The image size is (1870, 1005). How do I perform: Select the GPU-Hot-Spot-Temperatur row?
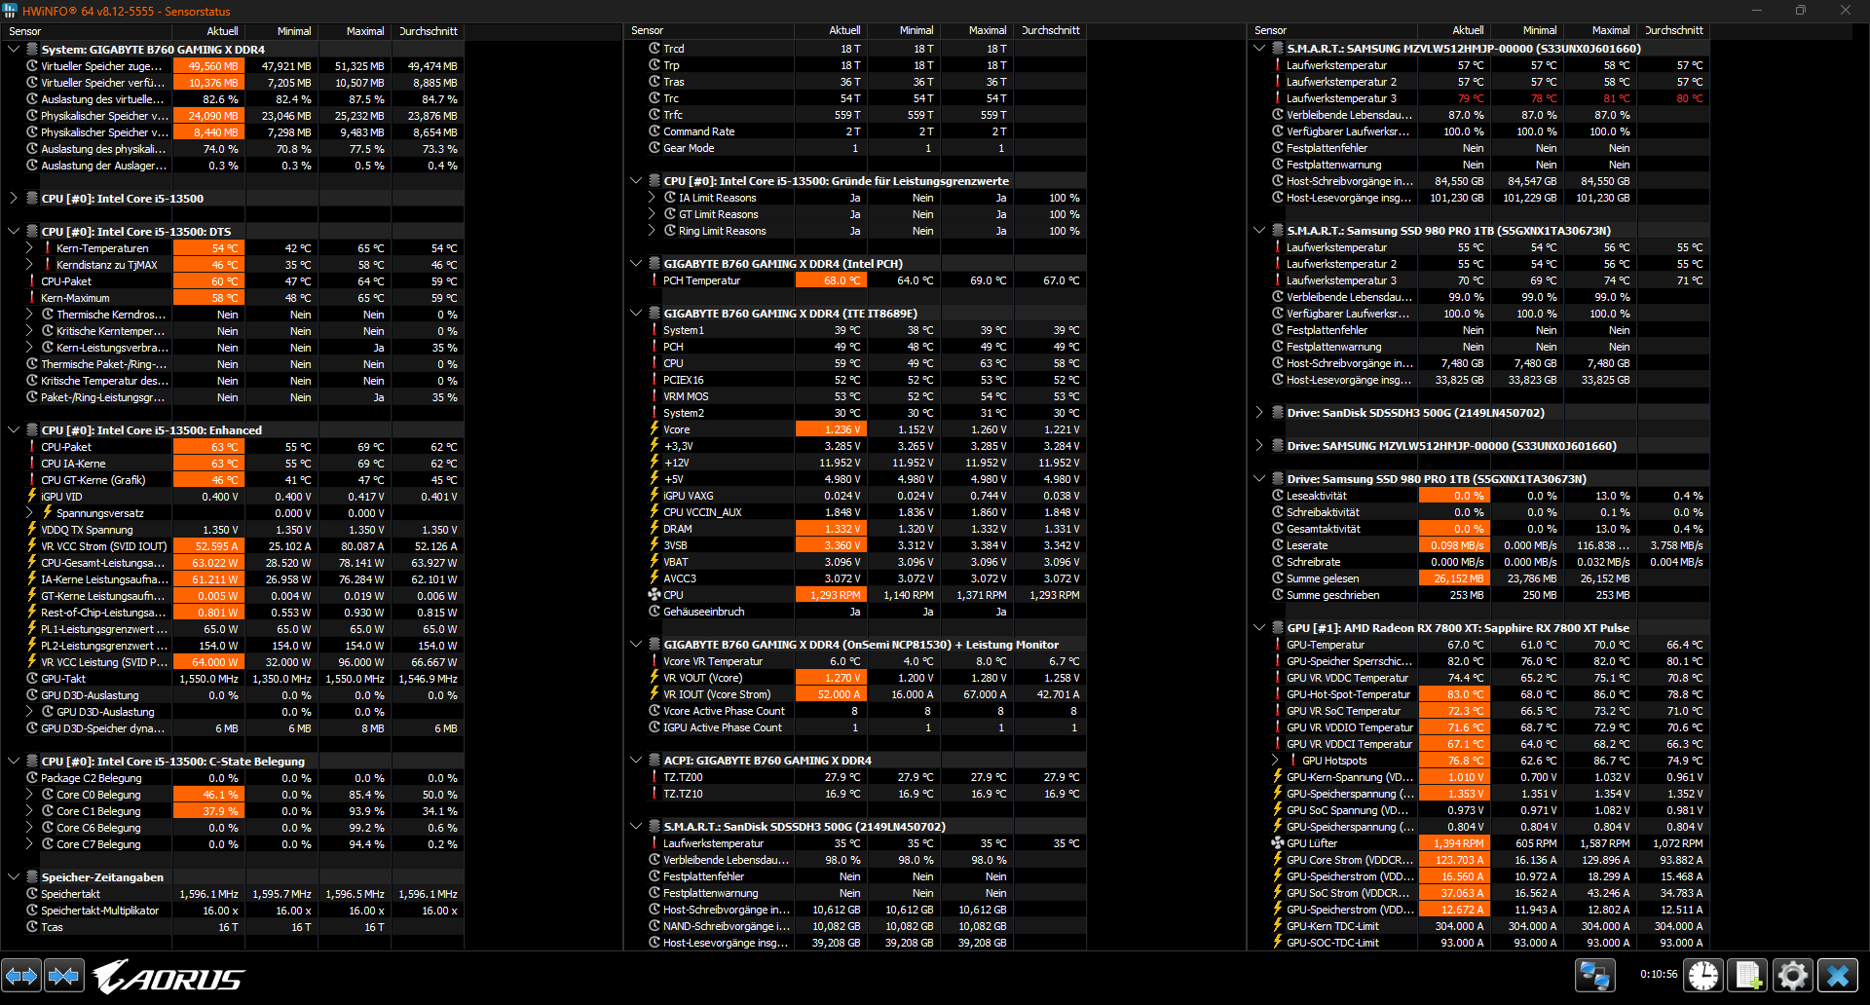[1478, 693]
